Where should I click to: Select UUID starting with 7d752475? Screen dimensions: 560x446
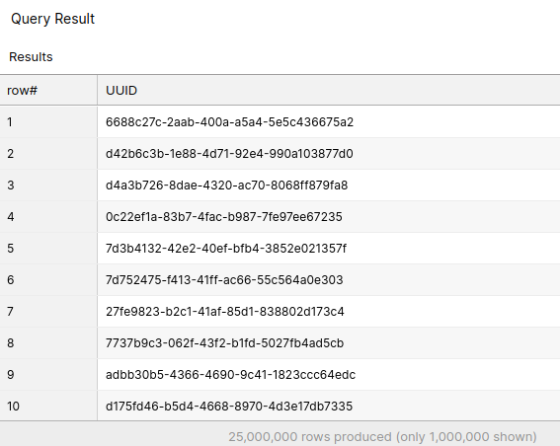(224, 280)
